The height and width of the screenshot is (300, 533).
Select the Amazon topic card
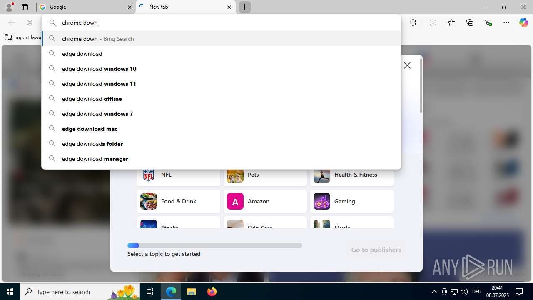[x=265, y=201]
